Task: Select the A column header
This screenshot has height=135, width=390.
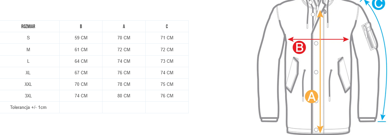Action: tap(124, 26)
